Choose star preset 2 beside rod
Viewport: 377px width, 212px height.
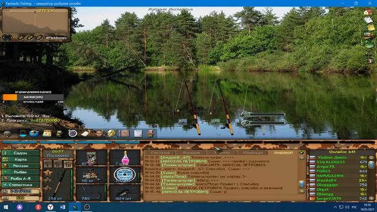point(48,180)
